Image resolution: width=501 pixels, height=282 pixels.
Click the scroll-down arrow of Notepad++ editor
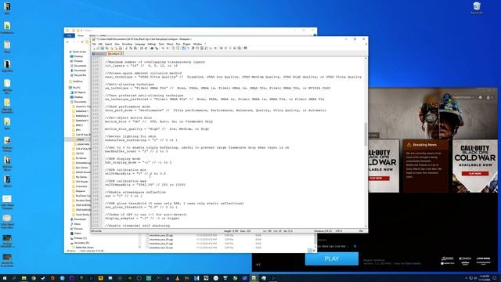pos(366,226)
